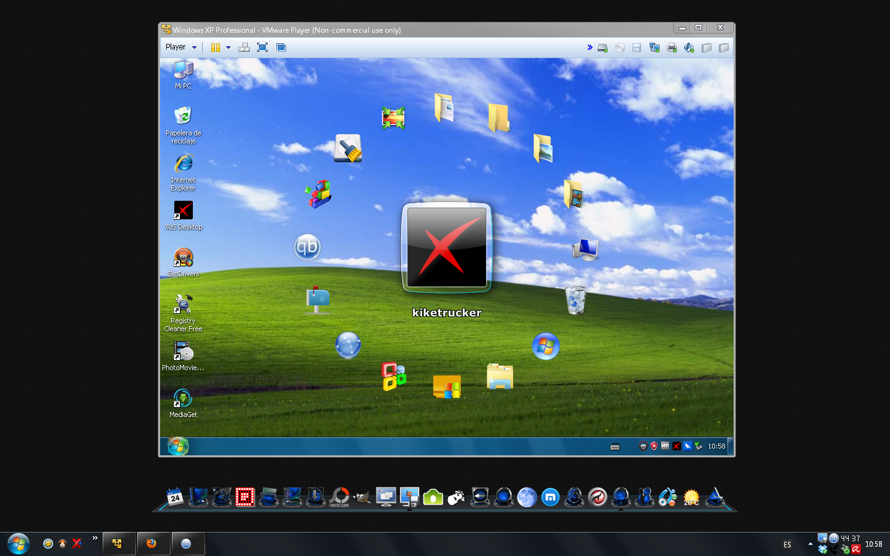The height and width of the screenshot is (556, 890).
Task: Open the GIMP icon in the bottom dock
Action: [362, 497]
